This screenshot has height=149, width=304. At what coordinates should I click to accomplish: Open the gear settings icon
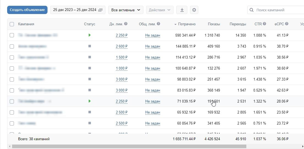pyautogui.click(x=194, y=10)
